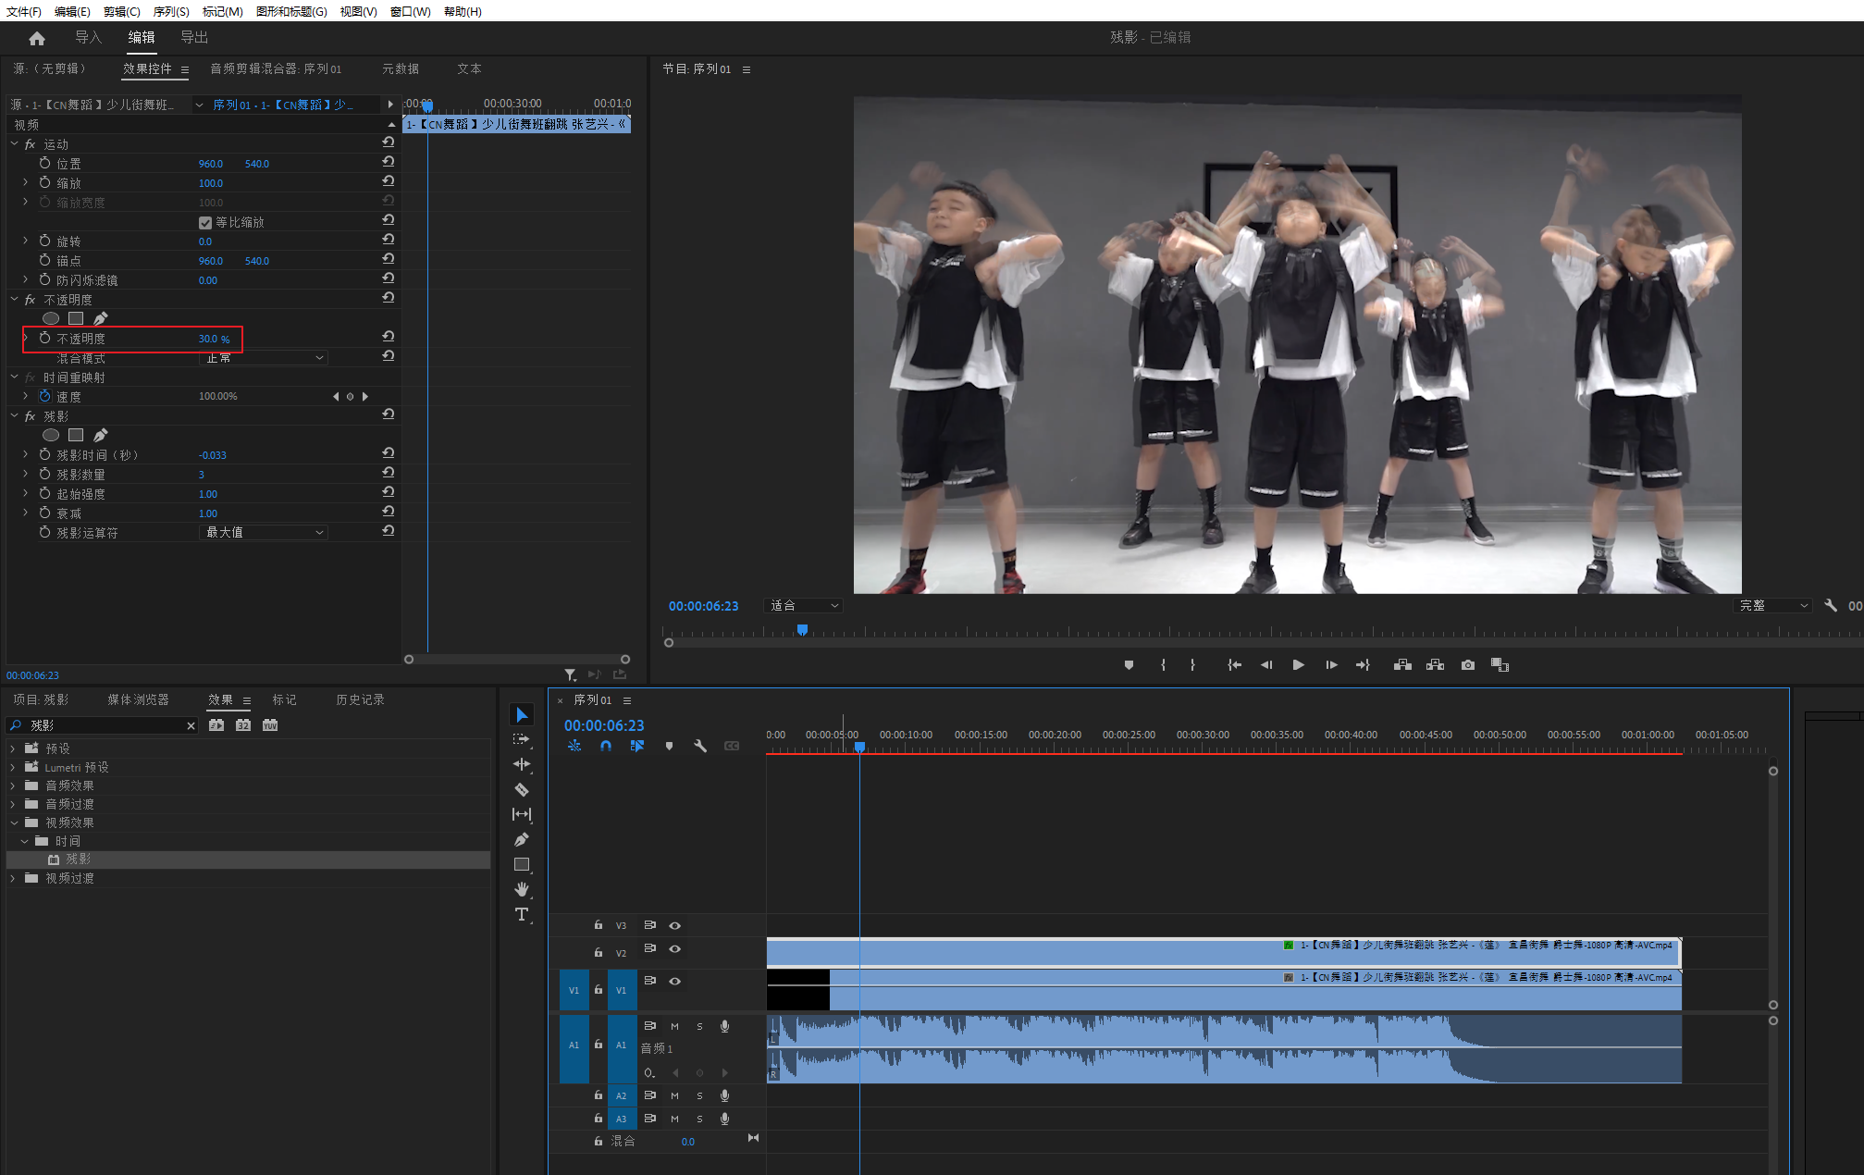1864x1175 pixels.
Task: Click the Export Frame camera icon
Action: coord(1467,664)
